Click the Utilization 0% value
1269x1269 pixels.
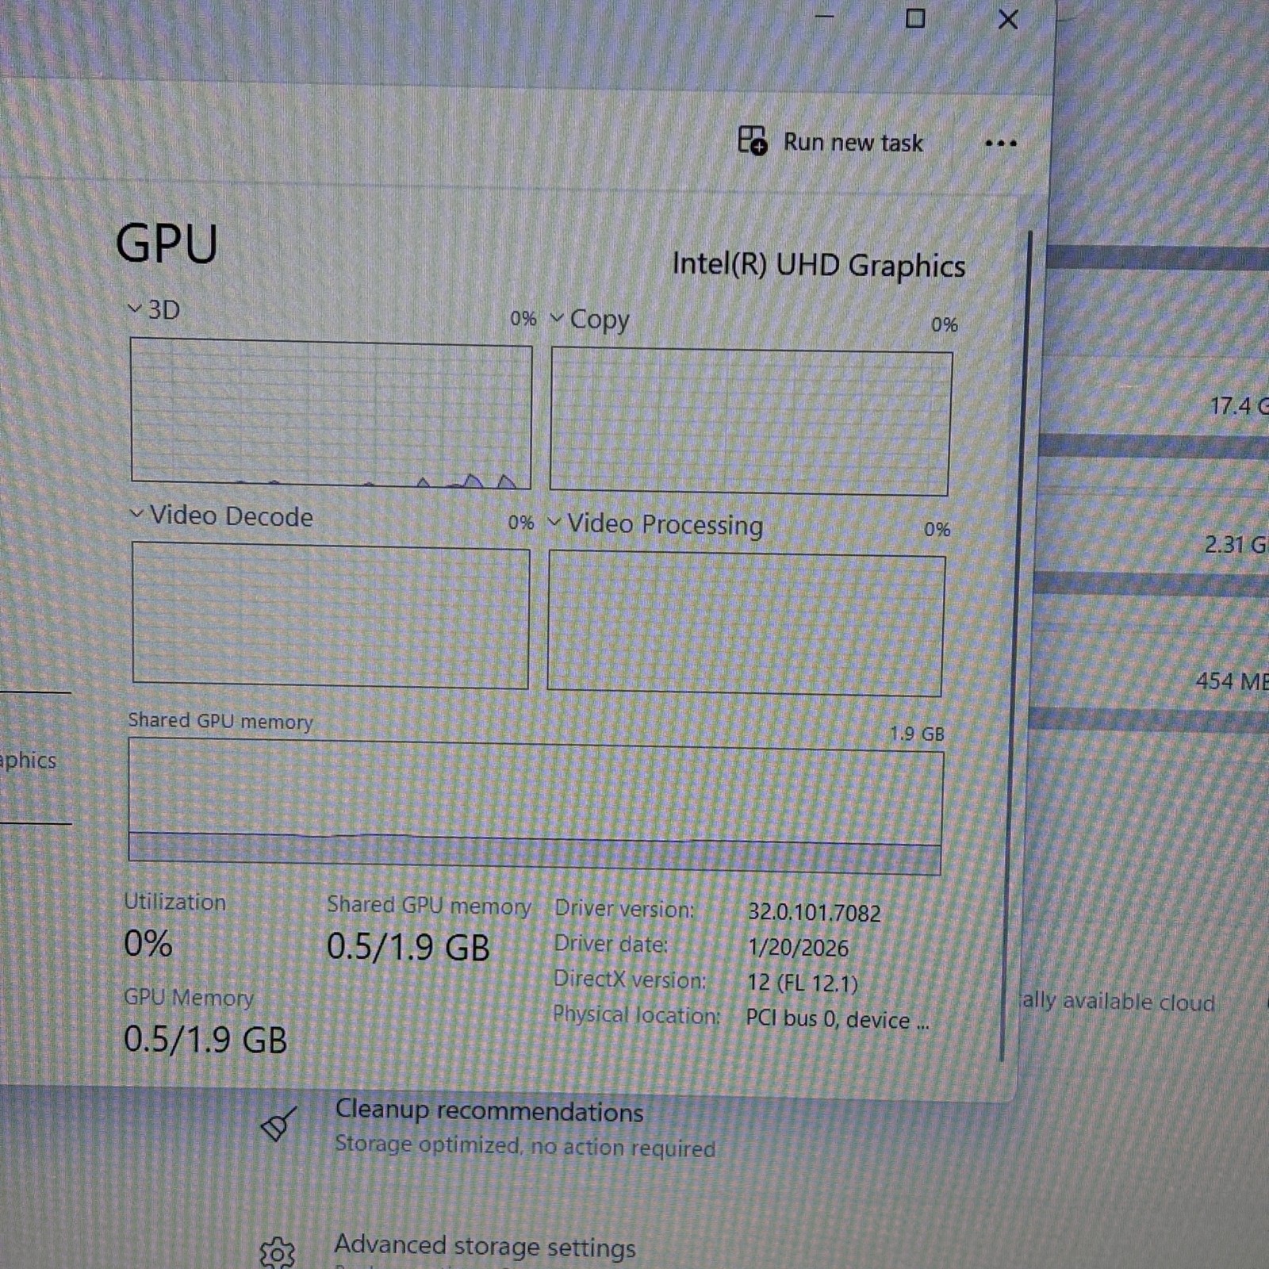pyautogui.click(x=148, y=944)
